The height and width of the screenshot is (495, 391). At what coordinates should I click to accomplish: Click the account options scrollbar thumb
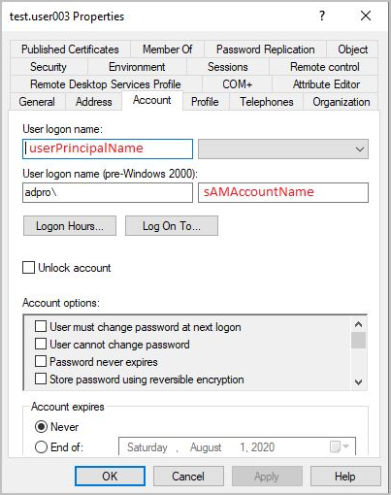[358, 340]
